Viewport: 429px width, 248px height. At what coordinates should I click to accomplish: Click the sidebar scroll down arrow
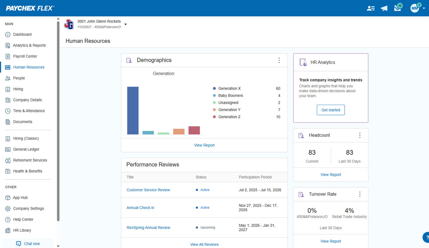coord(58,245)
